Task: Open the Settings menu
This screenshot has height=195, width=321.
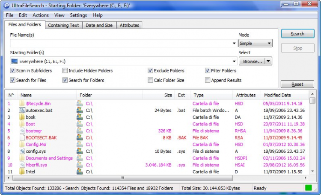Action: pos(78,15)
